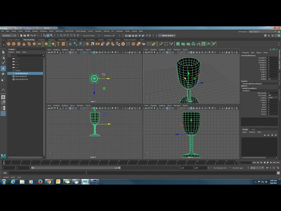
Task: Toggle the workspace lock icon
Action: click(279, 32)
